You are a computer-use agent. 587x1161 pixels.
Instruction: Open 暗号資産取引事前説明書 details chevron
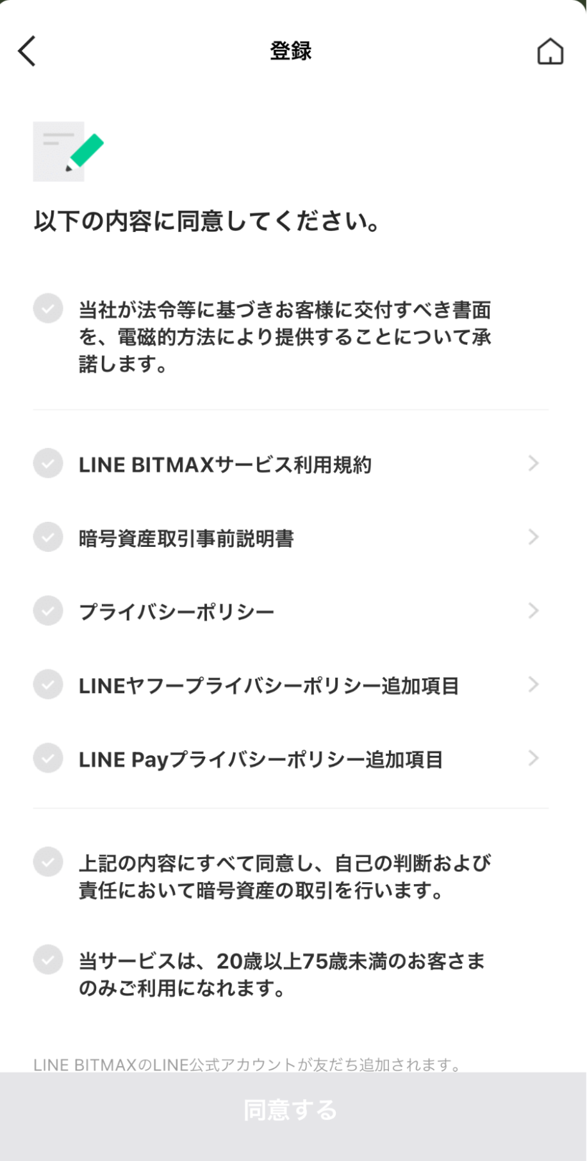coord(533,537)
